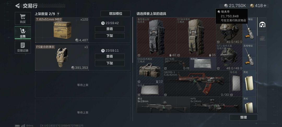This screenshot has height=127, width=282.
Task: Click 查看 for the 7.62x51mm M62 listing
Action: [110, 29]
